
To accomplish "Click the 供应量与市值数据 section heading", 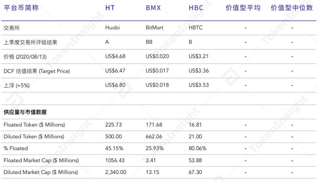I will [x=25, y=112].
